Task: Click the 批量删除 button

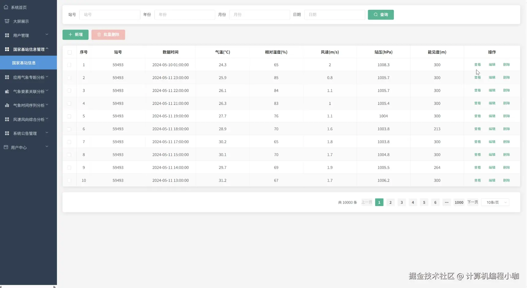Action: [108, 35]
